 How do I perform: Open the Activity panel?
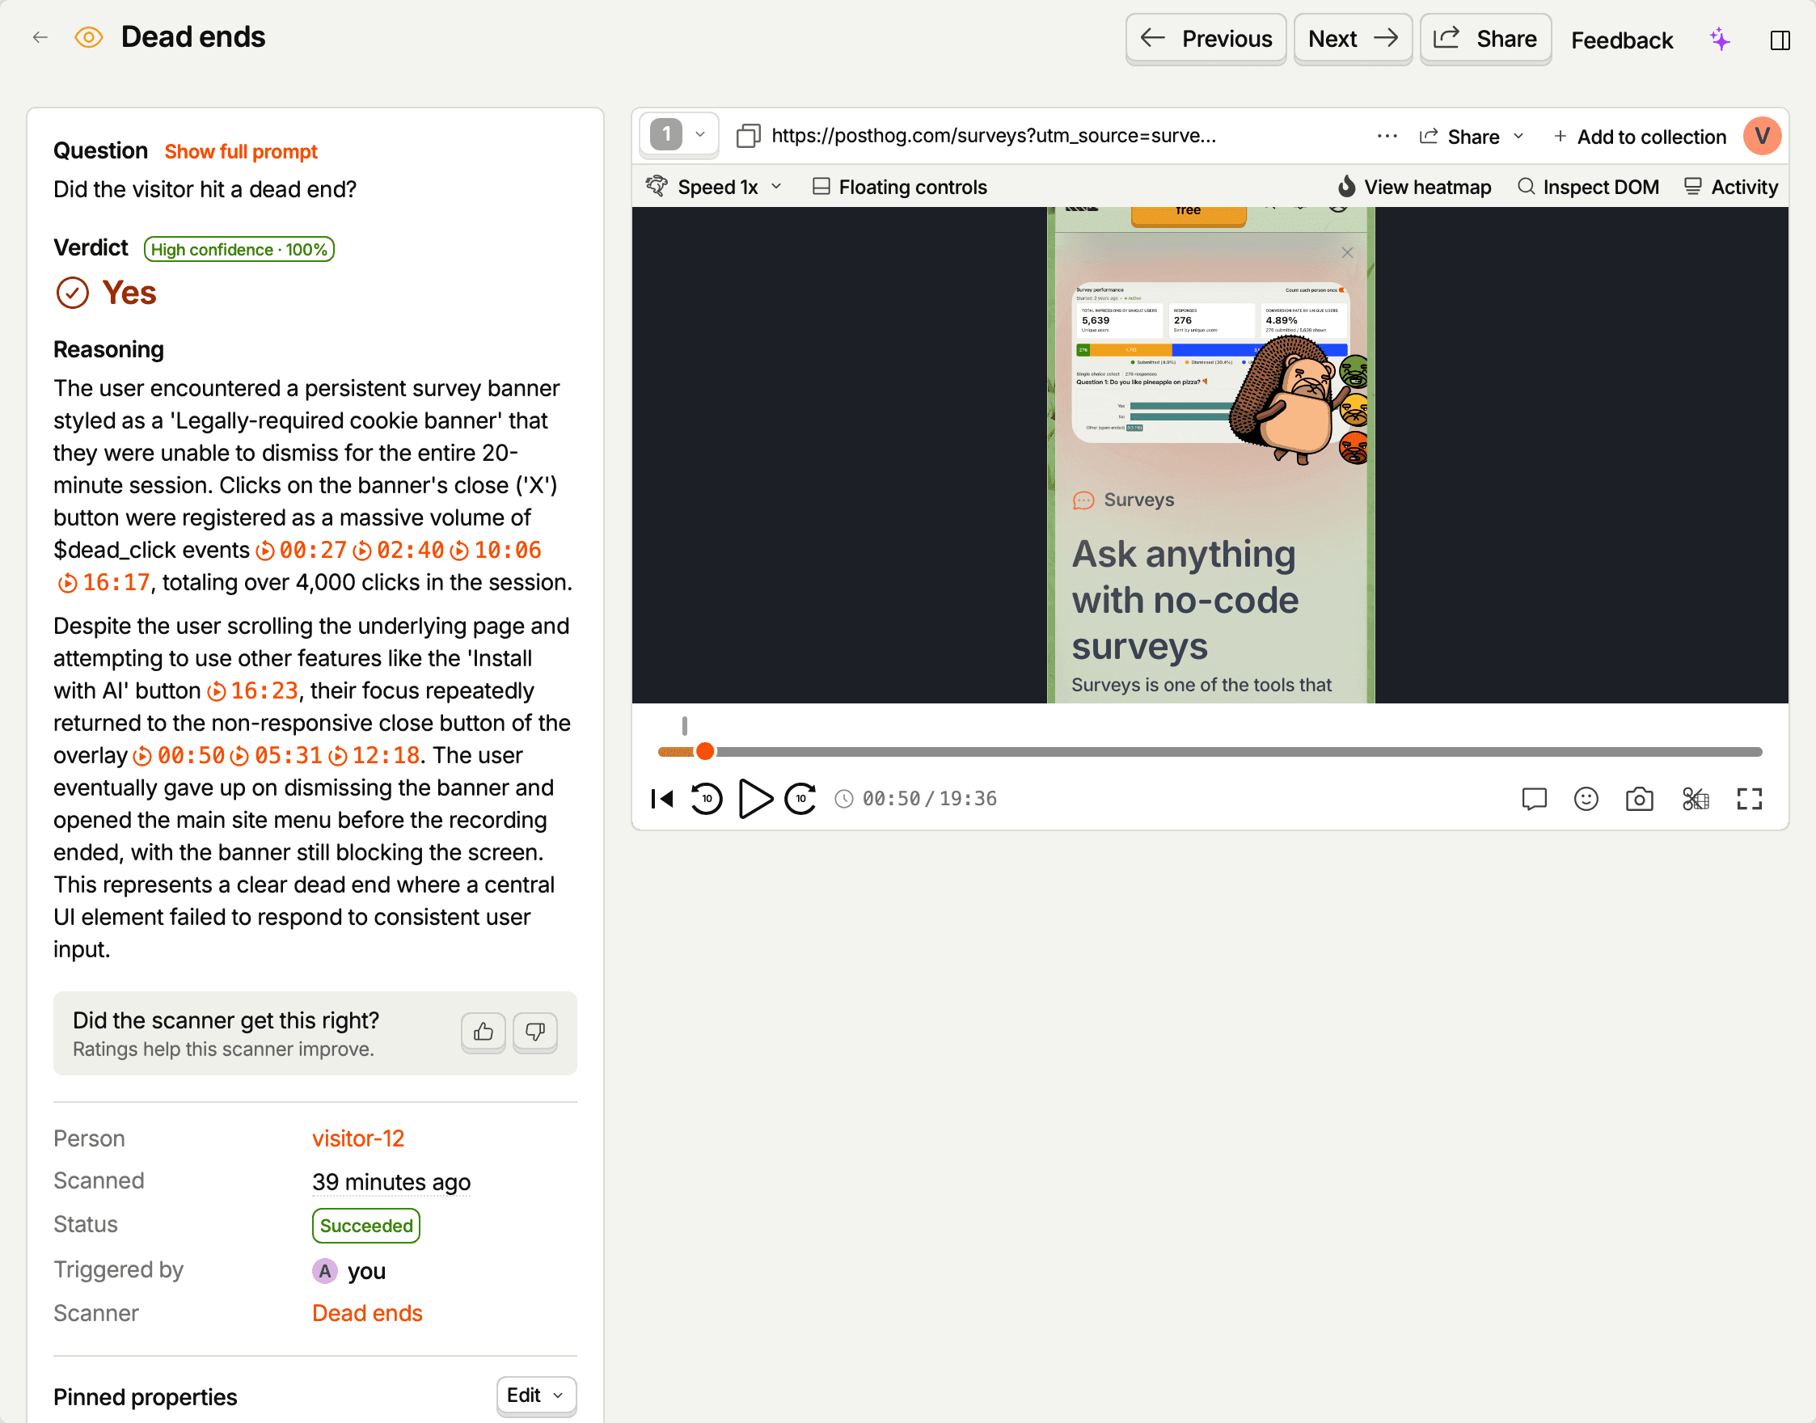pyautogui.click(x=1730, y=187)
